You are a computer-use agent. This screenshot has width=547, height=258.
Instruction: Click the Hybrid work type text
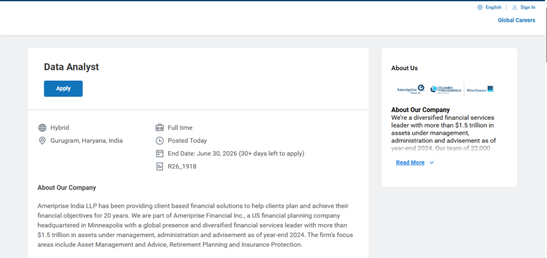click(x=60, y=128)
